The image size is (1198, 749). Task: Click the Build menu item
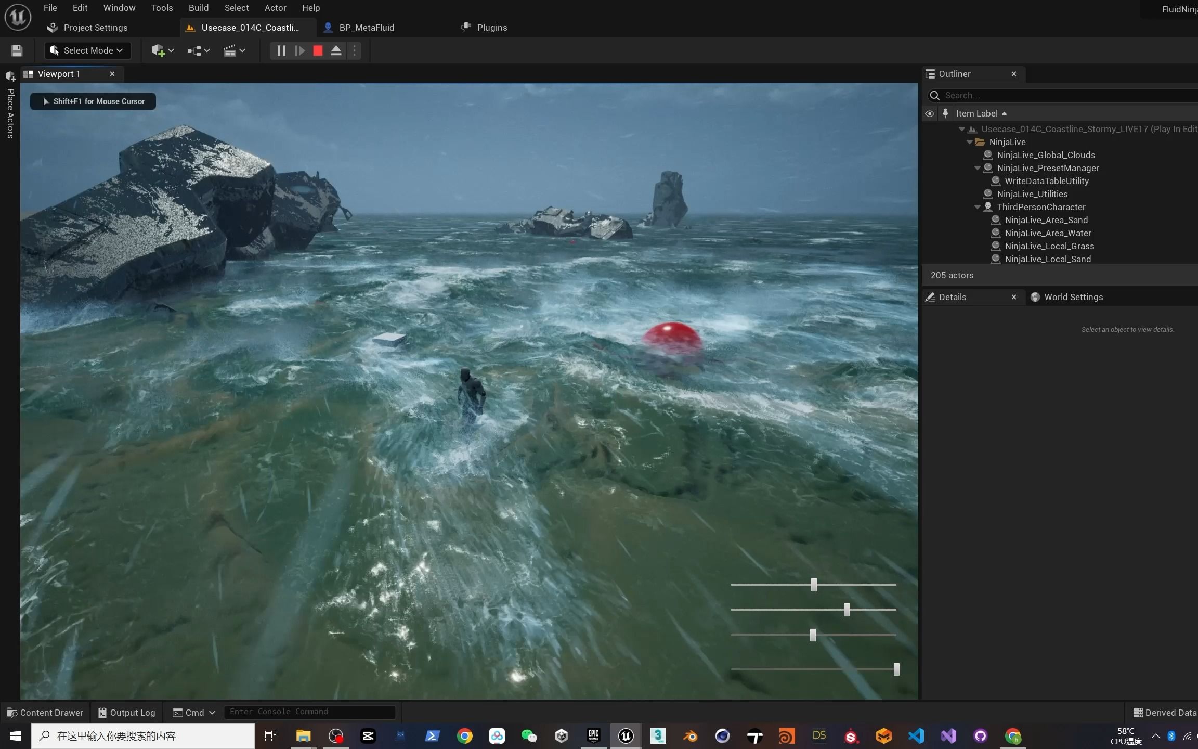pos(198,7)
